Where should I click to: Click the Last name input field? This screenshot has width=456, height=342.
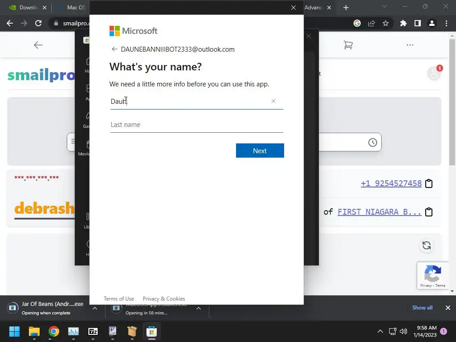click(x=196, y=125)
